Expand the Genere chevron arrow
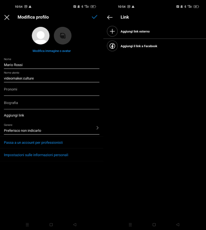The width and height of the screenshot is (206, 230). 97,128
